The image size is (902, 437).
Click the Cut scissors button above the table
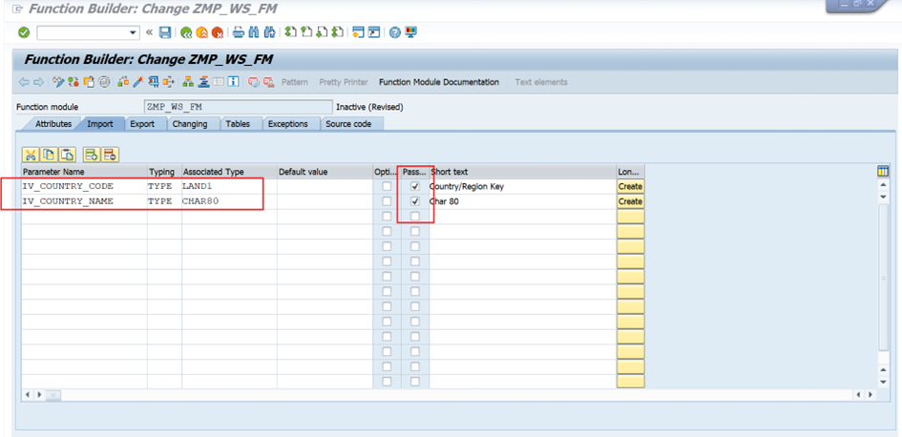coord(30,155)
